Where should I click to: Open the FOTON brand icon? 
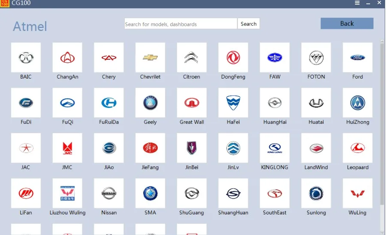point(316,58)
